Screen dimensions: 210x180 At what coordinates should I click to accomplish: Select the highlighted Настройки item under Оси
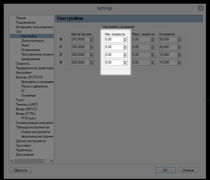[x=29, y=36]
